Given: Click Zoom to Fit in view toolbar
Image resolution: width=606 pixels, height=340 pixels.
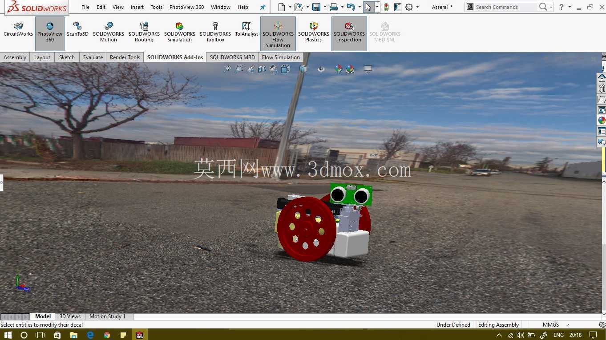Looking at the screenshot, I should point(227,69).
